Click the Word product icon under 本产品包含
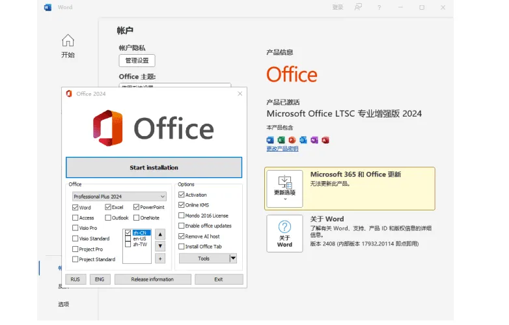 [270, 140]
